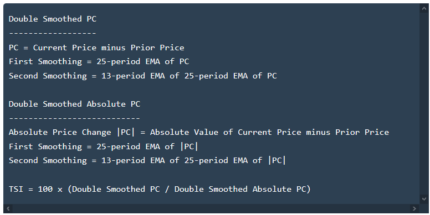Click the scroll down arrow of code block
Screen dimensions: 430x215
pos(424,199)
